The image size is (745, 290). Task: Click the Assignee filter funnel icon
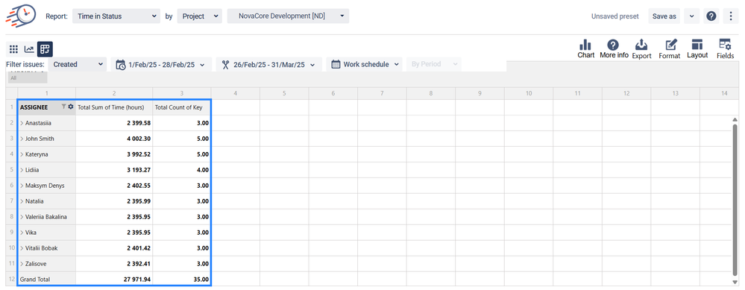pyautogui.click(x=63, y=107)
